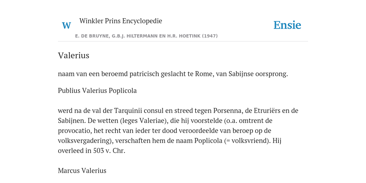Viewport: 366px width, 183px height.
Task: Click the Valerius article heading
Action: tap(74, 55)
